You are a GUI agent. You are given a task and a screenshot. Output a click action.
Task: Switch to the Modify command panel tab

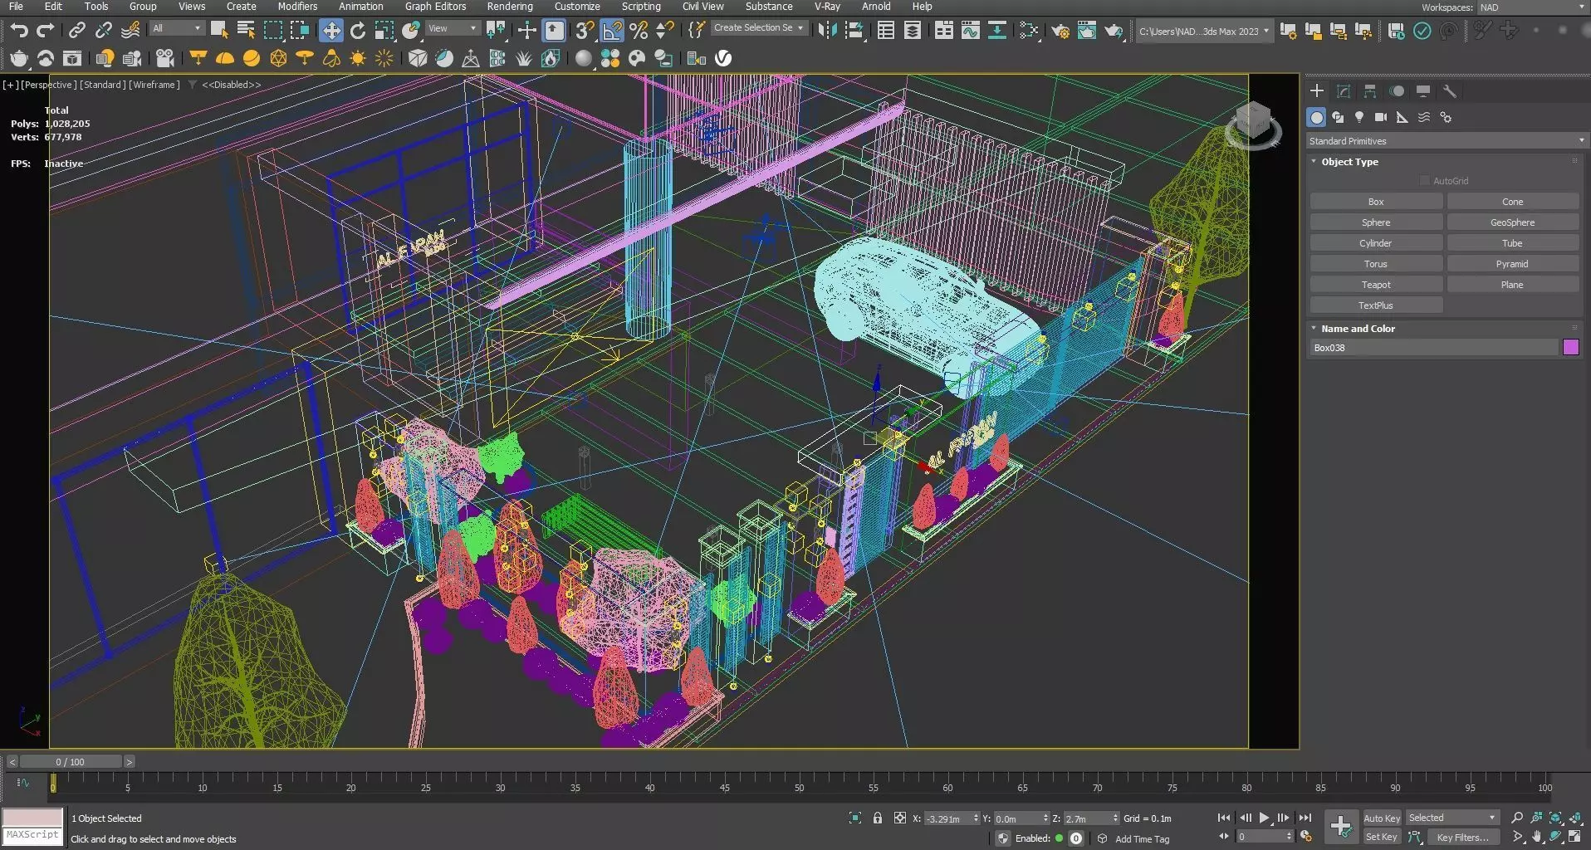coord(1344,91)
